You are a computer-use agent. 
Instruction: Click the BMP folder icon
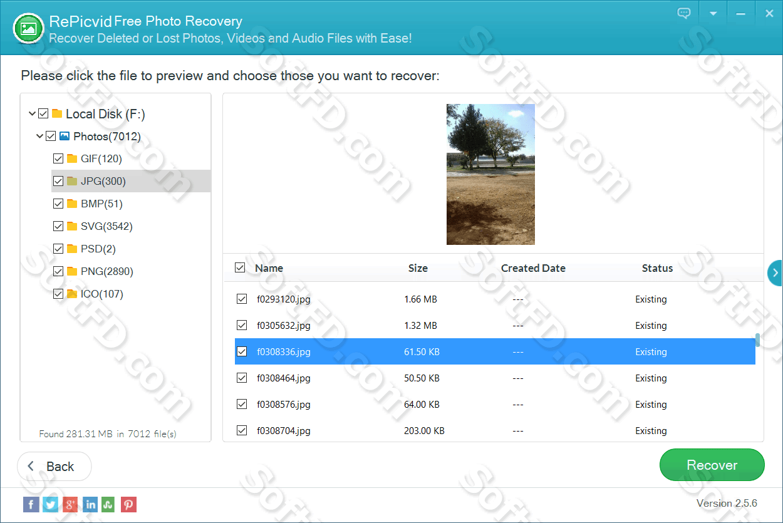tap(72, 204)
